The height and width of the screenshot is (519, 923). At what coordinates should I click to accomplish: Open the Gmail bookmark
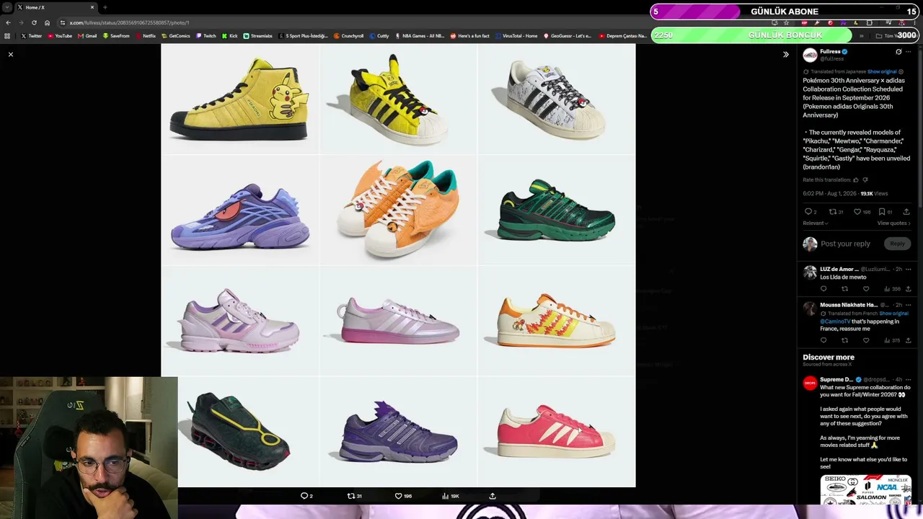point(87,36)
